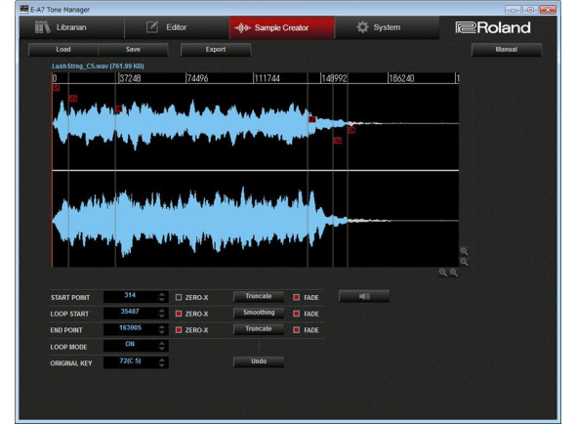The image size is (576, 424).
Task: Click the speaker preview playback button
Action: 364,296
